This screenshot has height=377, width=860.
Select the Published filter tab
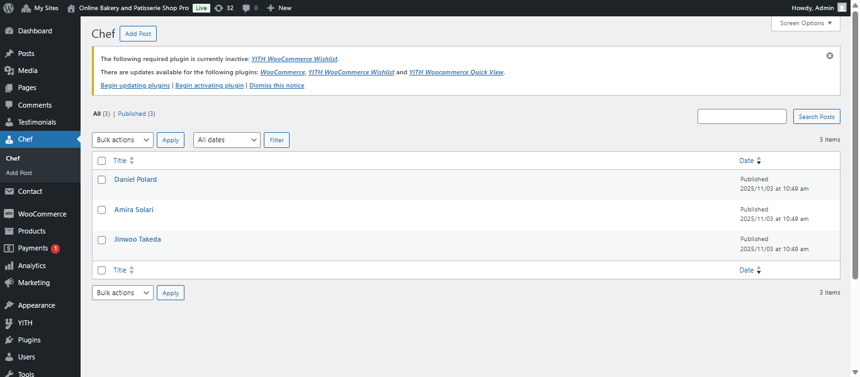pos(132,114)
